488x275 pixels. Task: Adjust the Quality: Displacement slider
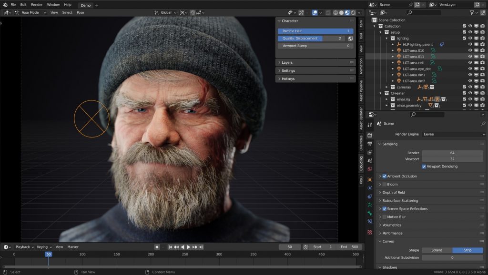click(312, 39)
